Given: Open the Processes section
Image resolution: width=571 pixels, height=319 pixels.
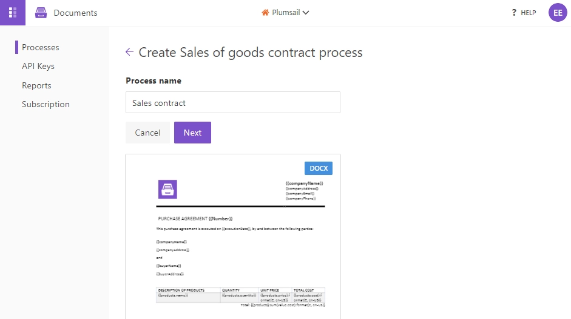Looking at the screenshot, I should click(41, 47).
